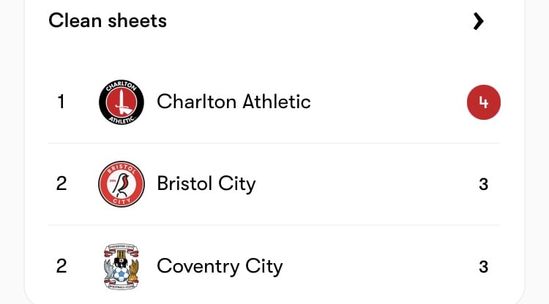Image resolution: width=549 pixels, height=304 pixels.
Task: Click the red badge showing 4
Action: tap(484, 102)
